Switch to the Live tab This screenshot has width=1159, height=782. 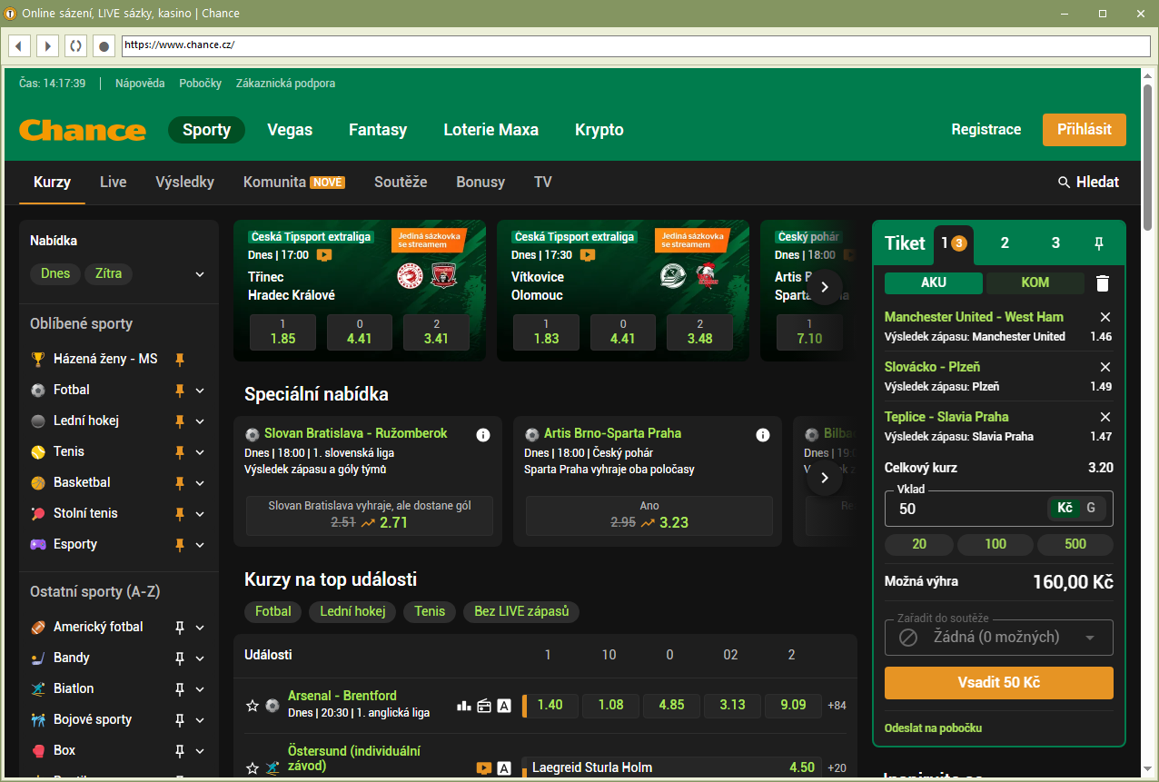pos(113,182)
